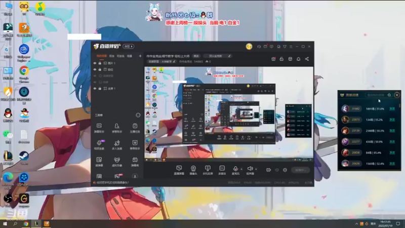Expand speaker options arrow

click(x=256, y=169)
